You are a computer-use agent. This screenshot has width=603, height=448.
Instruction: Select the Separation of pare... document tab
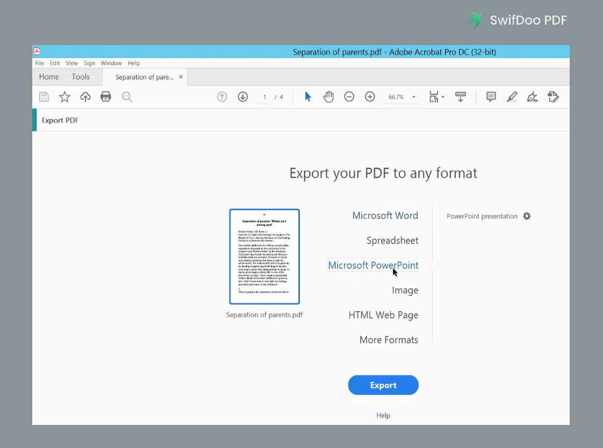pos(144,77)
